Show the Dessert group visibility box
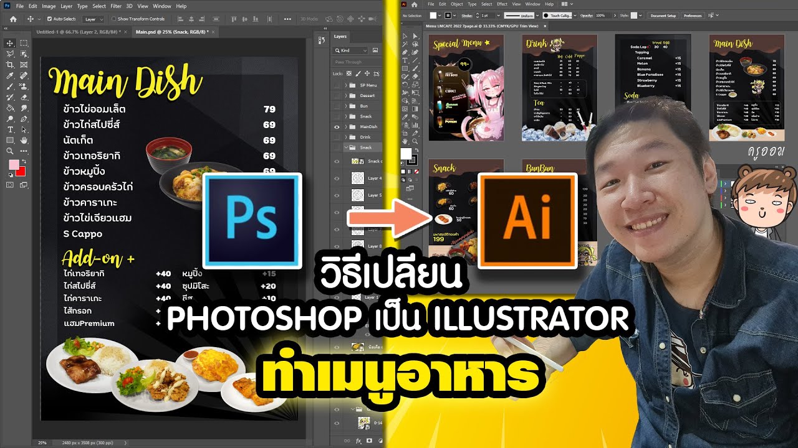Screen dimensions: 798x448 (337, 96)
